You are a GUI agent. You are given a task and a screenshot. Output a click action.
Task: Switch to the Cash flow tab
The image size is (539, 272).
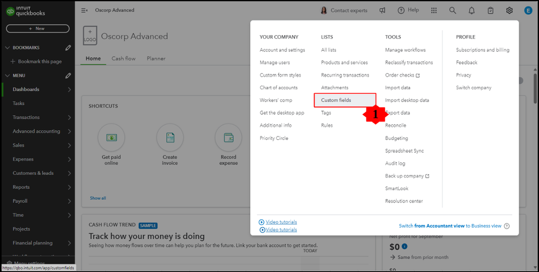124,58
